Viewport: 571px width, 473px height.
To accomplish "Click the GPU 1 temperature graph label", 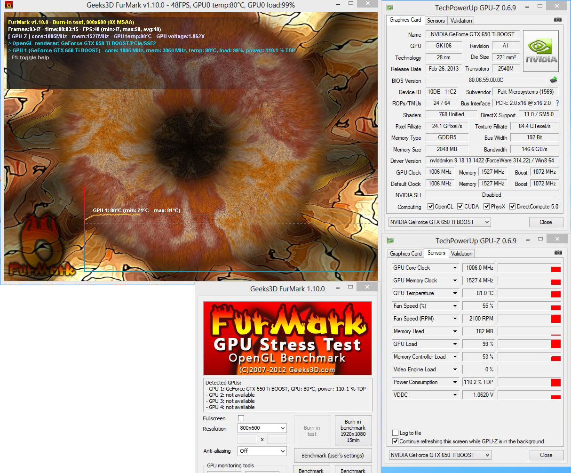I will (x=136, y=210).
